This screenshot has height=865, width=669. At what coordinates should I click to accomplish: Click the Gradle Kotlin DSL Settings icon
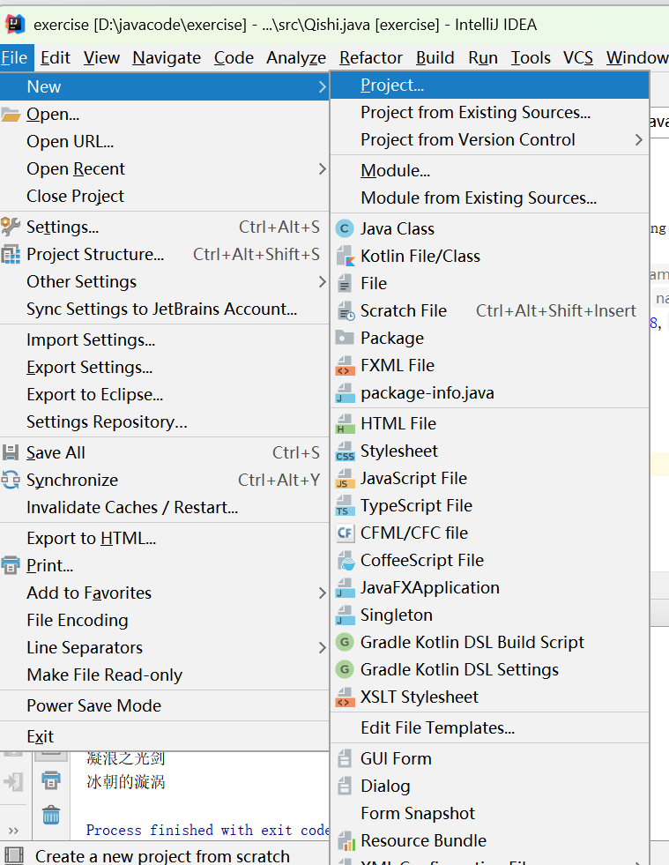click(345, 670)
